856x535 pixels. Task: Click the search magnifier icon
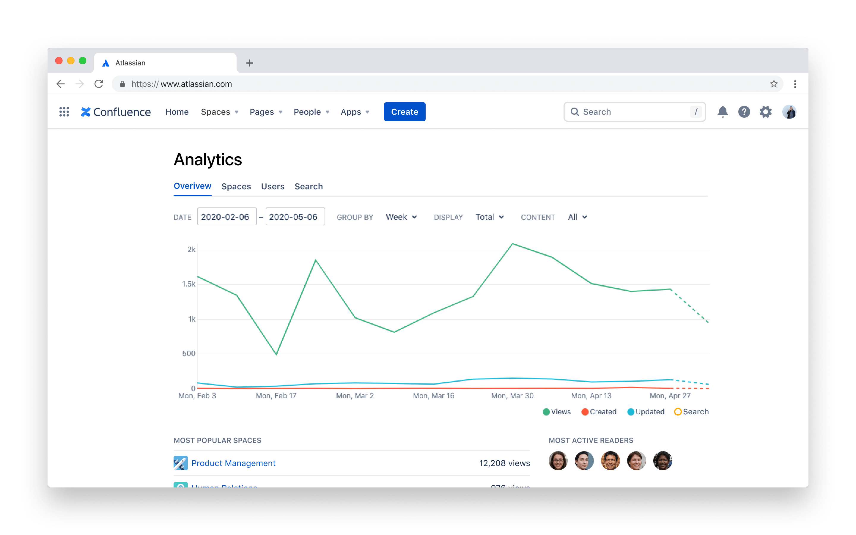(574, 111)
